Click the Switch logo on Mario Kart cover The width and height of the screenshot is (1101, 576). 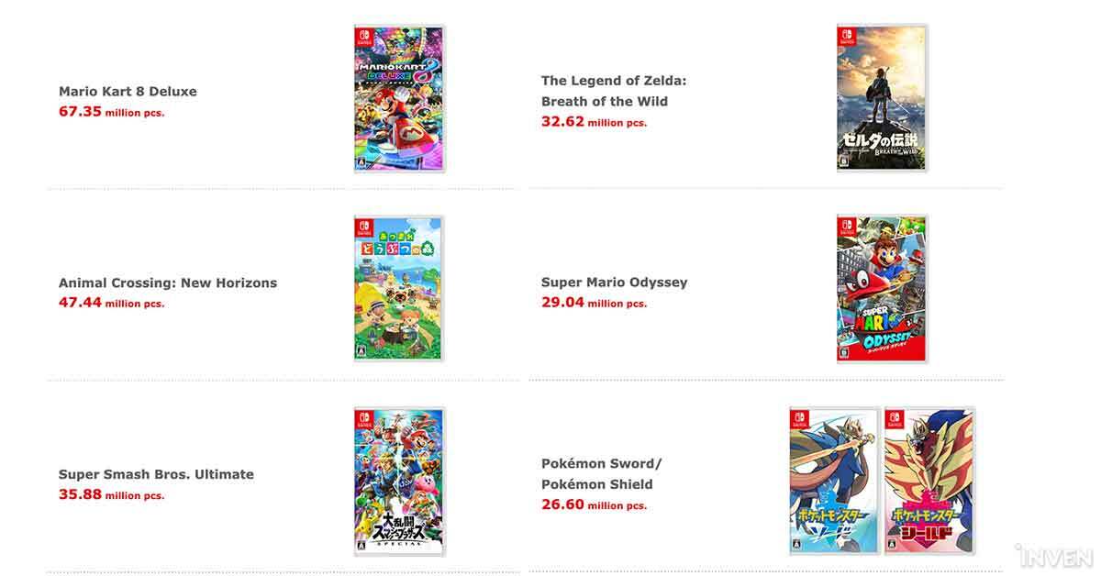364,36
